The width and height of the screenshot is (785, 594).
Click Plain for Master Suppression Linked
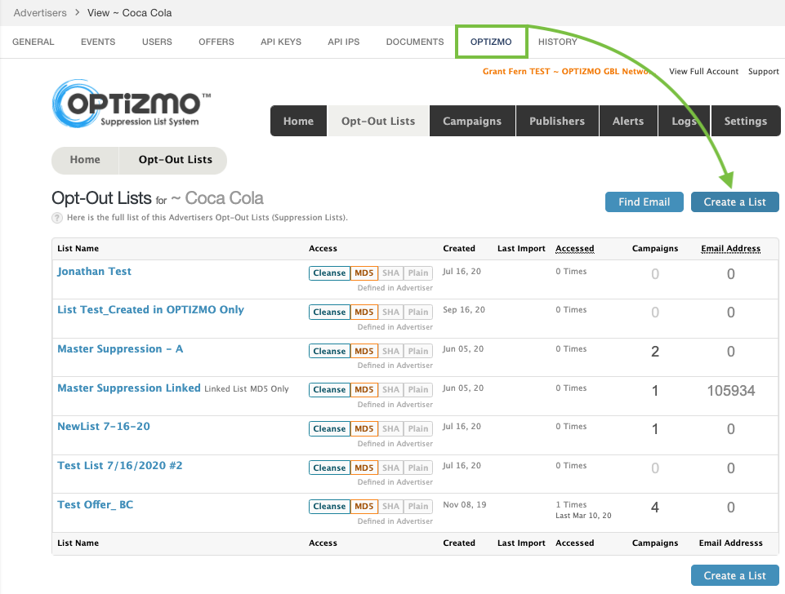coord(418,389)
